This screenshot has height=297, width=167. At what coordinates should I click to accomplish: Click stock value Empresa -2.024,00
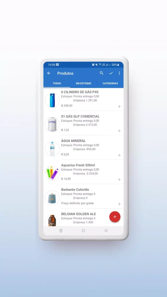point(85,173)
